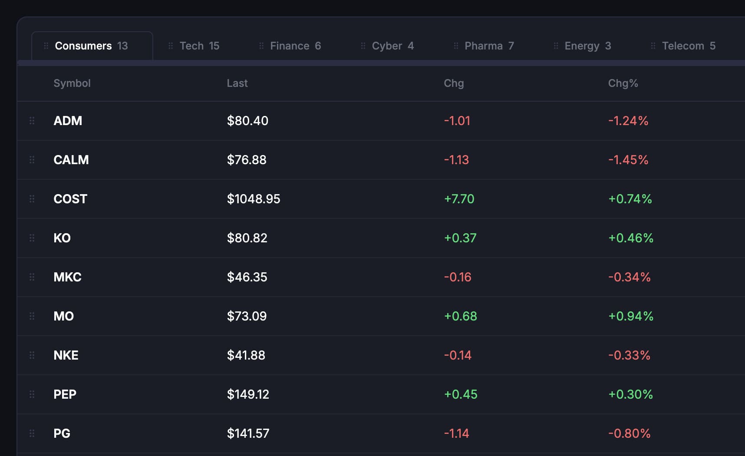Click the -0.80% change percent
745x456 pixels.
click(x=629, y=433)
